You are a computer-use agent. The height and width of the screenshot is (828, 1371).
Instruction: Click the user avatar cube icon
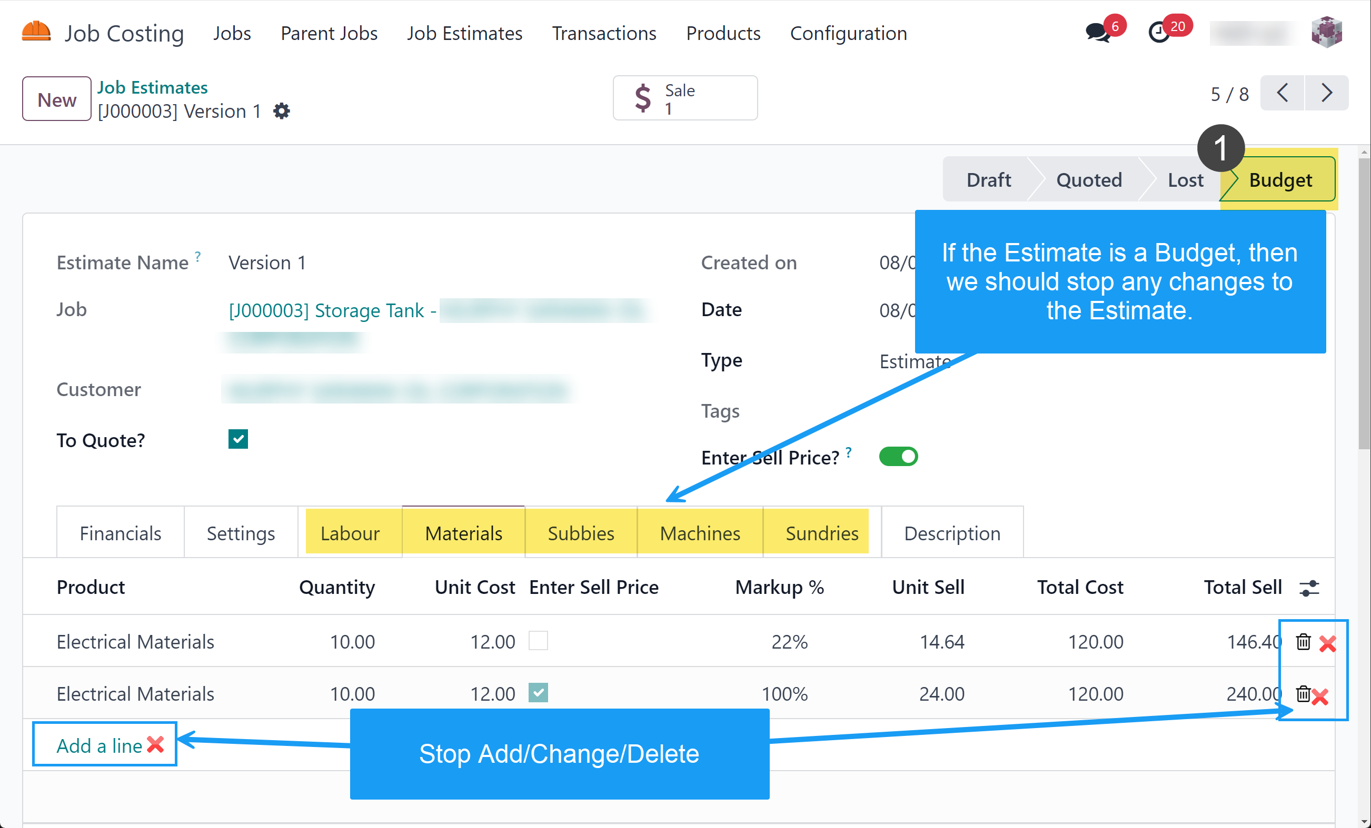coord(1327,32)
